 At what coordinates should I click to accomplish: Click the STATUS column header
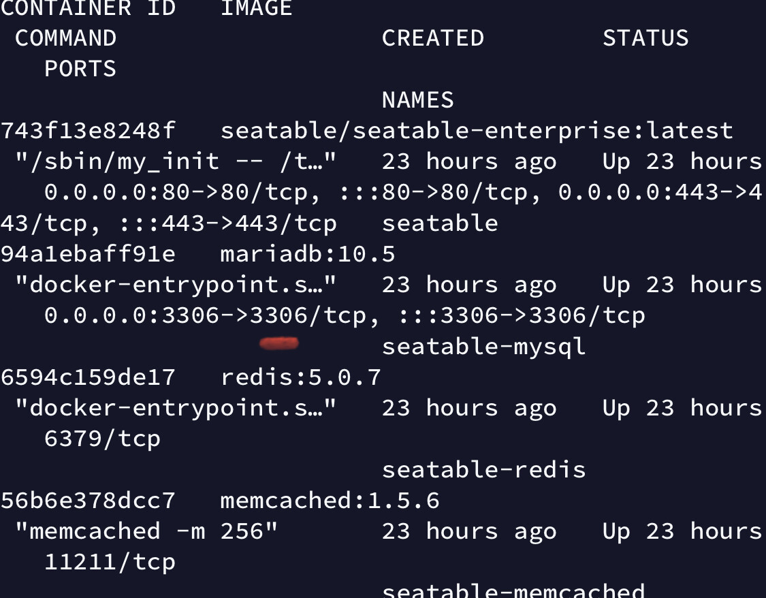tap(646, 38)
